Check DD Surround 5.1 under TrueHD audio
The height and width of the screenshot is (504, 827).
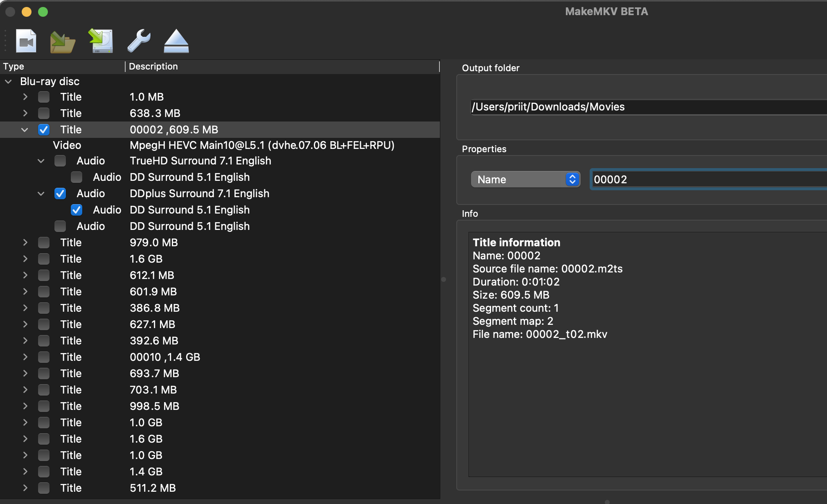[77, 177]
